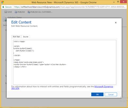
Task: Click the html head opening line
Action: click(x=19, y=42)
